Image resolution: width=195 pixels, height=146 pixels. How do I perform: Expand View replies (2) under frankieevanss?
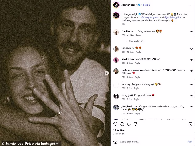click(x=136, y=41)
